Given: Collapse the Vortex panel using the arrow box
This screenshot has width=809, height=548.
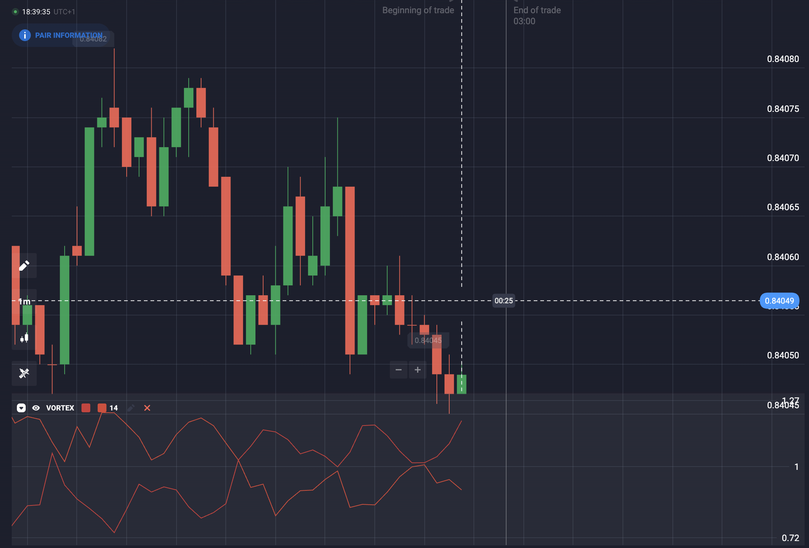Looking at the screenshot, I should pos(21,408).
